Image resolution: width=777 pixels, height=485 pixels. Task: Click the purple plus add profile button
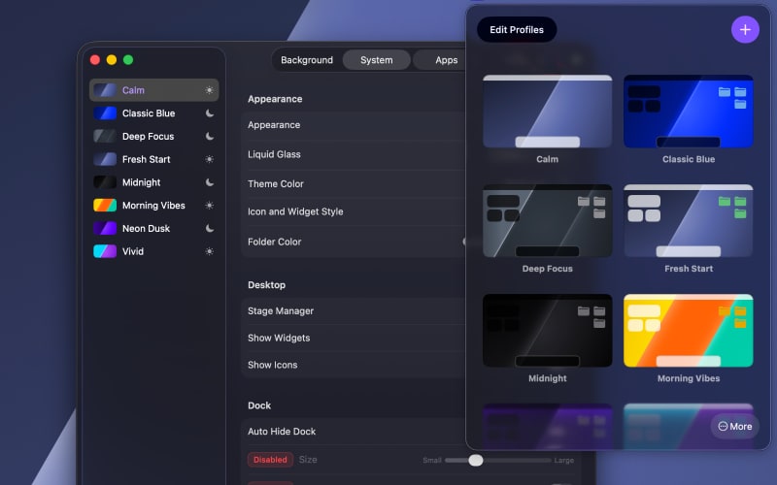745,29
